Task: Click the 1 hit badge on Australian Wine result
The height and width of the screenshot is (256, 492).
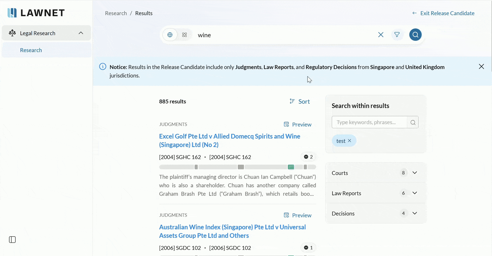Action: (x=309, y=248)
